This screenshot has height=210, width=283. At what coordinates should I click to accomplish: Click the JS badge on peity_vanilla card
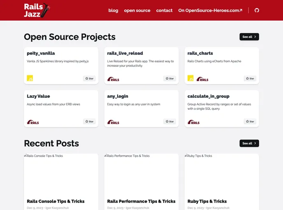click(x=30, y=78)
